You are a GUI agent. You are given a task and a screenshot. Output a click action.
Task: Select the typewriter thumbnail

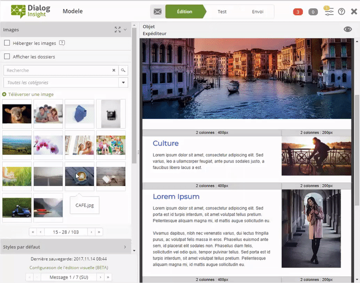tap(111, 114)
